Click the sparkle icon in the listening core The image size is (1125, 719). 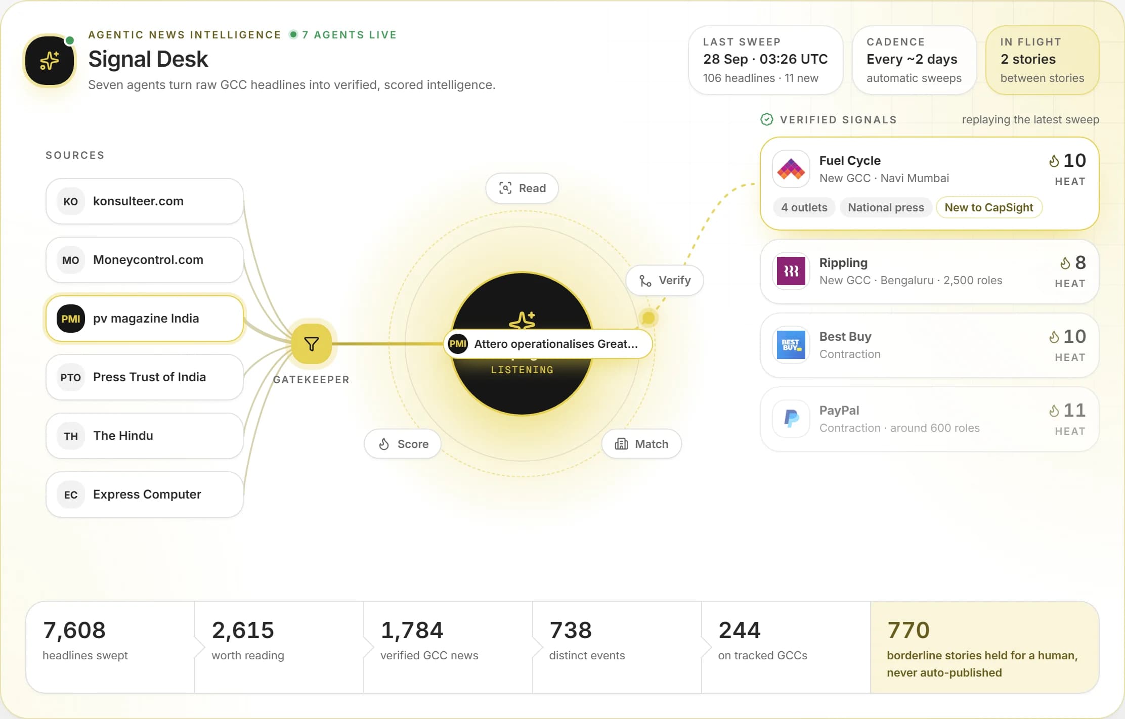(x=523, y=321)
